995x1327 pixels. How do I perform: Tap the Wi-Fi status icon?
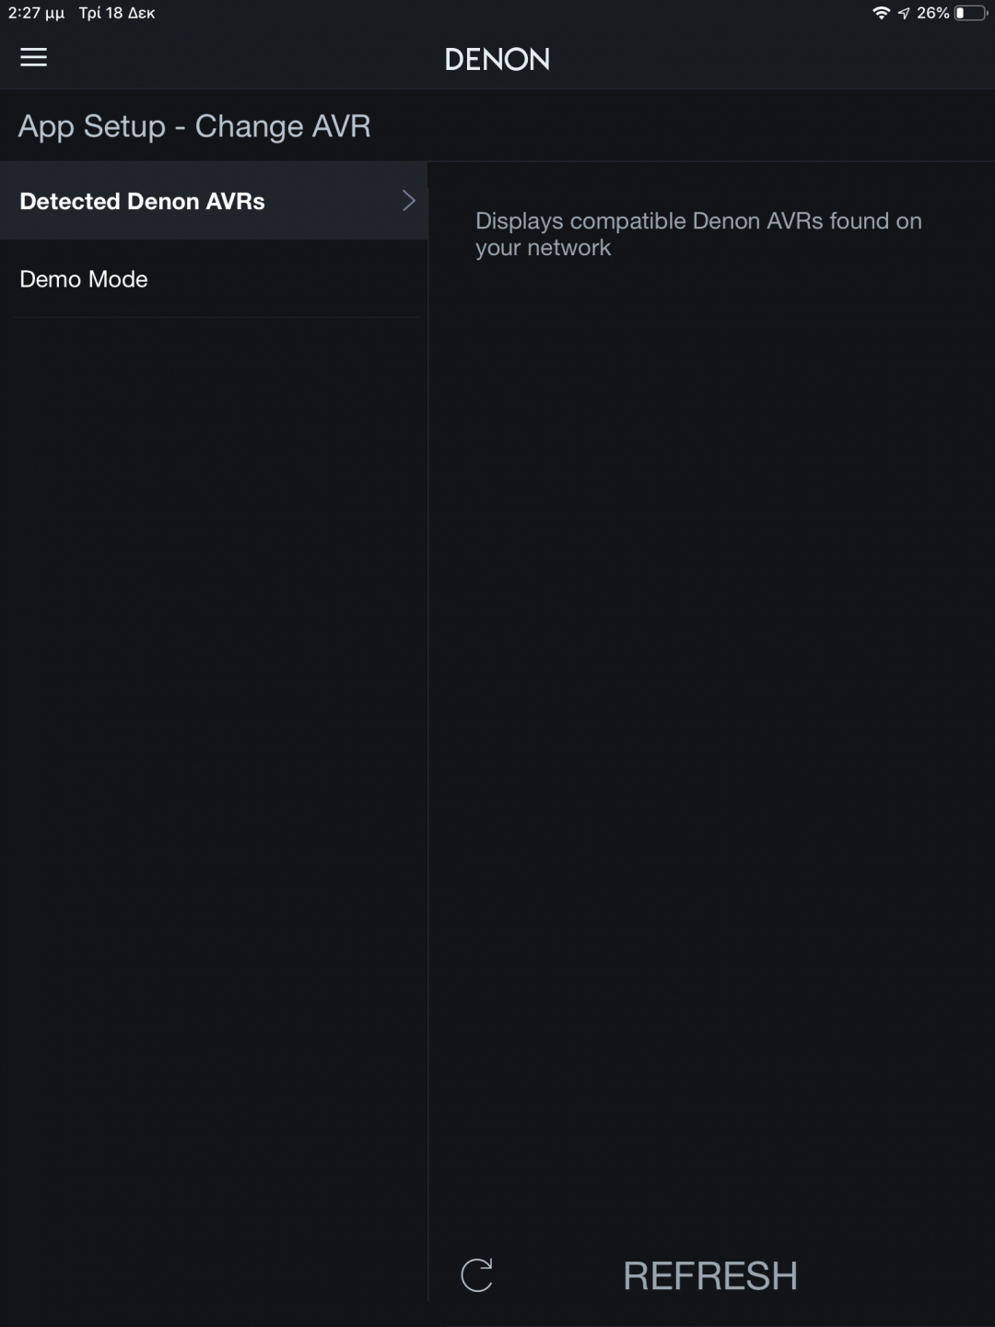pyautogui.click(x=881, y=13)
